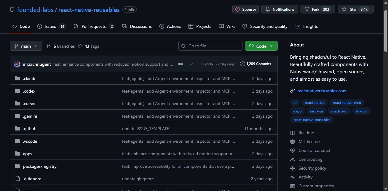
Task: Expand commit message ellipsis button
Action: click(x=180, y=64)
